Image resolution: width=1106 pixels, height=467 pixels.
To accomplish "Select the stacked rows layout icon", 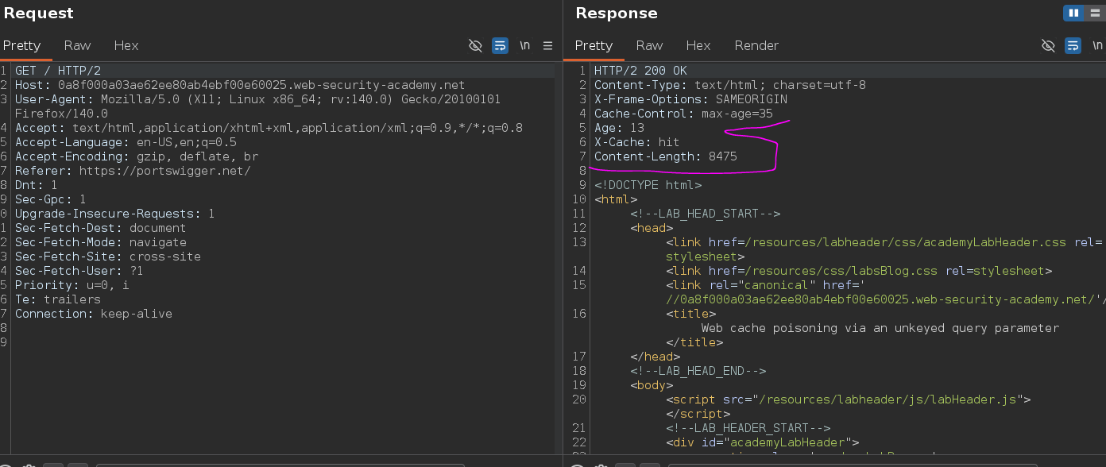I will tap(1095, 13).
